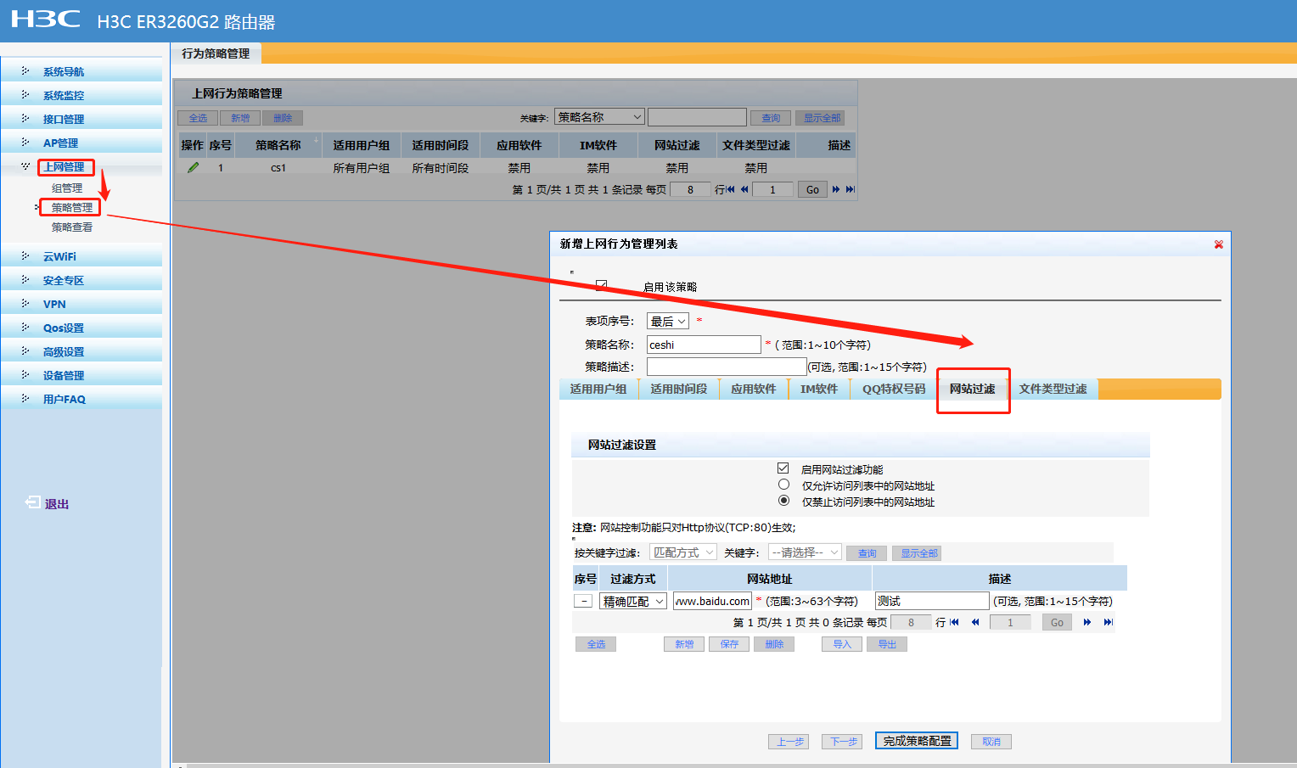Click 导出 to export website addresses
This screenshot has width=1297, height=768.
pyautogui.click(x=887, y=644)
